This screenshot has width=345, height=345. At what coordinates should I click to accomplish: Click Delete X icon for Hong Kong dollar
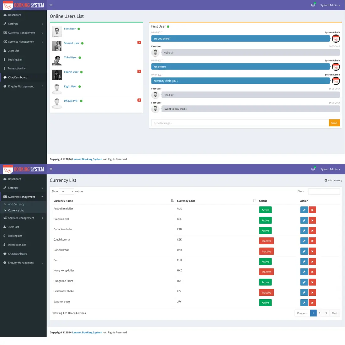pyautogui.click(x=312, y=272)
